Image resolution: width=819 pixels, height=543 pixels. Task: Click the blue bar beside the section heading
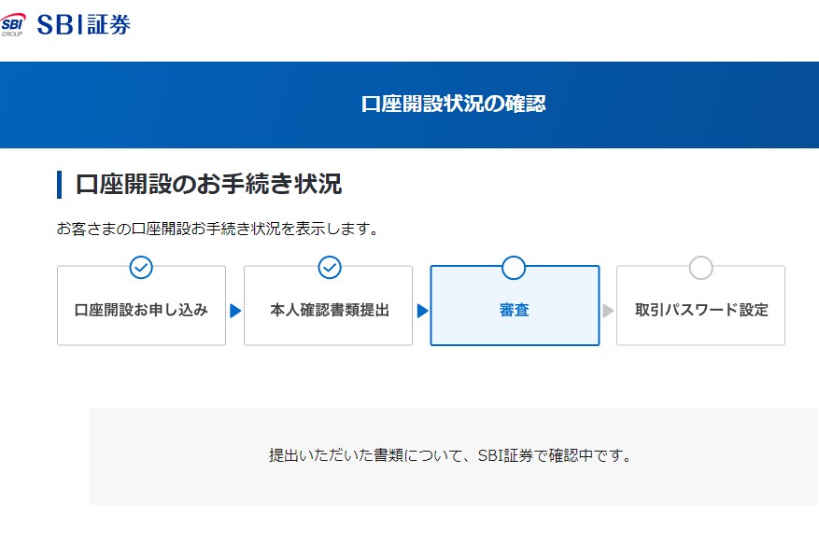tap(60, 185)
